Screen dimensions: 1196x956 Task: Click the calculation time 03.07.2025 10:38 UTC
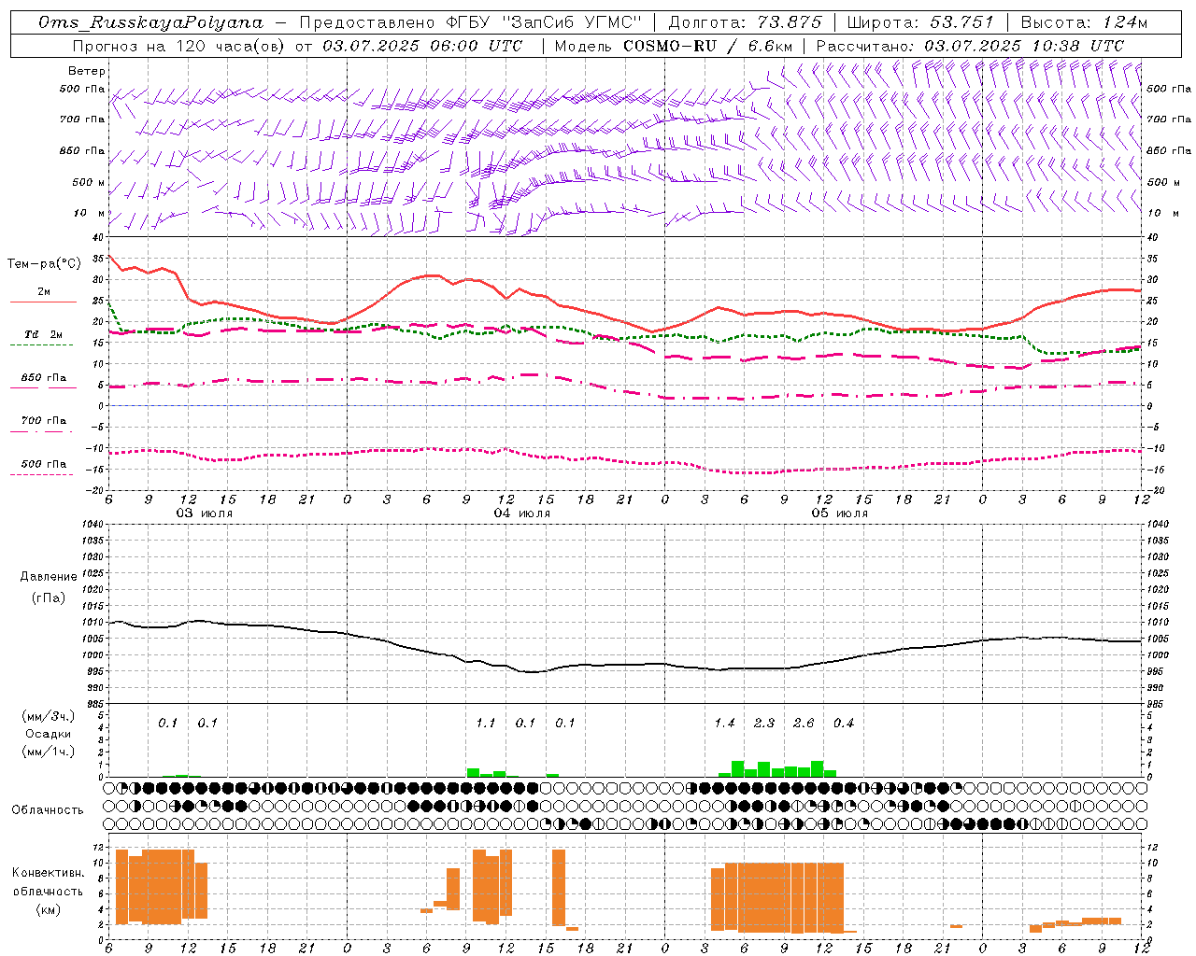1024,46
